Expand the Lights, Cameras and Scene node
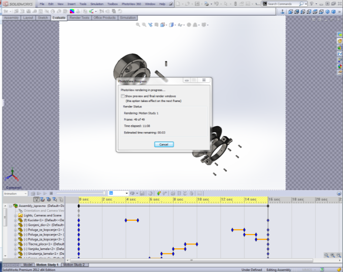343x272 pixels. (x=15, y=216)
